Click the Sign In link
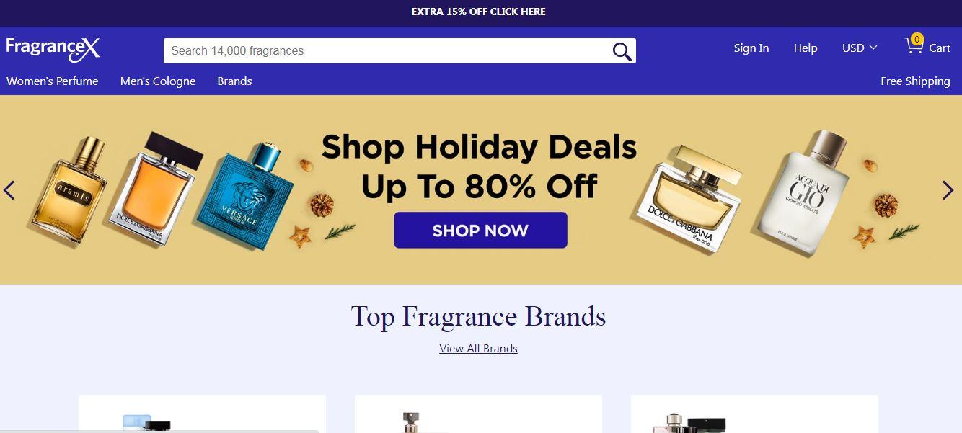Image resolution: width=962 pixels, height=433 pixels. click(x=751, y=48)
